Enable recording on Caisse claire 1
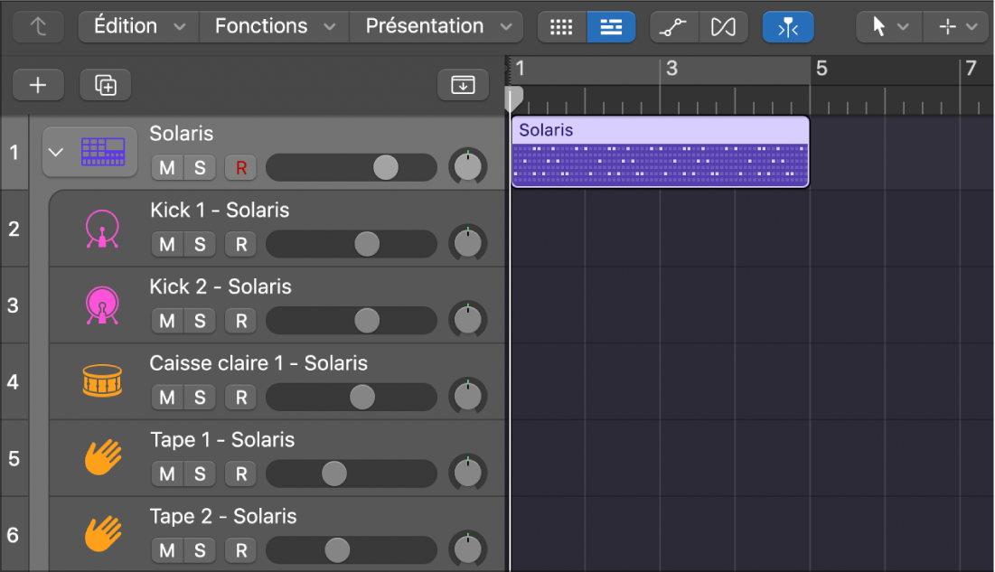Viewport: 995px width, 572px height. [239, 398]
